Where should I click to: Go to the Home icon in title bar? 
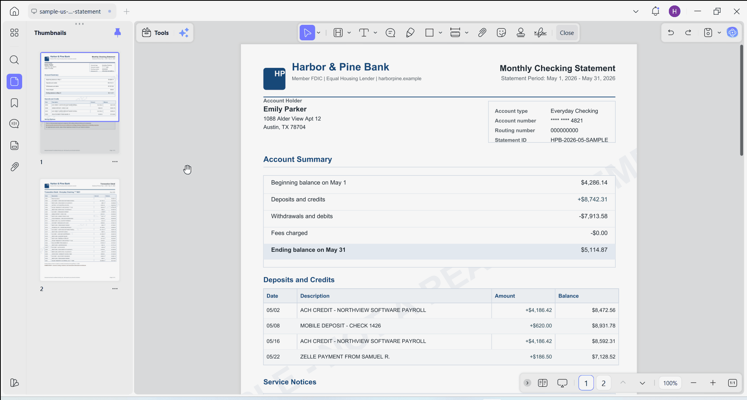[x=14, y=11]
